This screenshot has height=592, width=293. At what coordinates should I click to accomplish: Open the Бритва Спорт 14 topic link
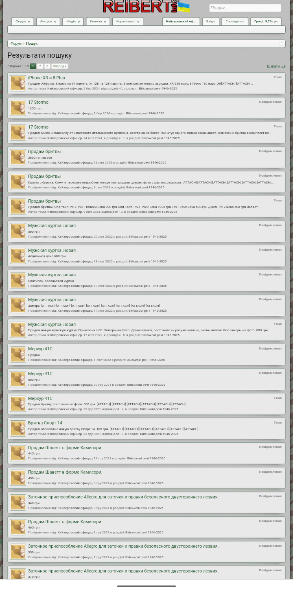click(x=45, y=423)
